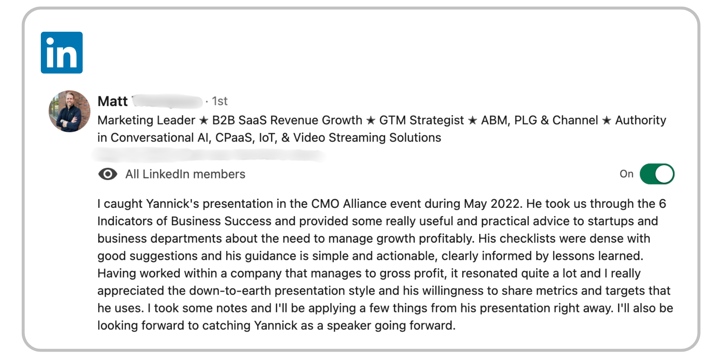Open Matt's round profile photo
This screenshot has width=725, height=358.
(69, 111)
